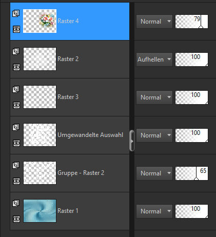Toggle visibility of Umgewandelte Auswahl layer

coord(16,143)
